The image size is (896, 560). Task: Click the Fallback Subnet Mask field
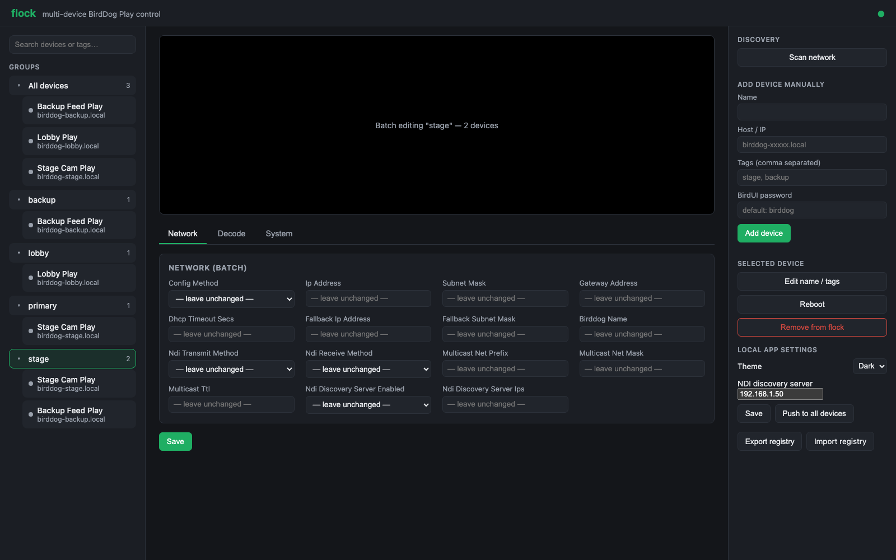[x=505, y=334]
